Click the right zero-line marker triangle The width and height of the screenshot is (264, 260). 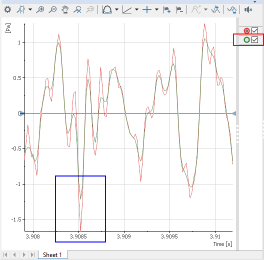click(234, 113)
